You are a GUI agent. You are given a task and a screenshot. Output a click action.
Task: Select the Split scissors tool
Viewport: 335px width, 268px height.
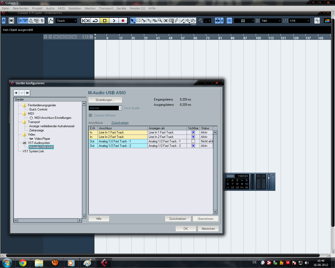[x=144, y=21]
